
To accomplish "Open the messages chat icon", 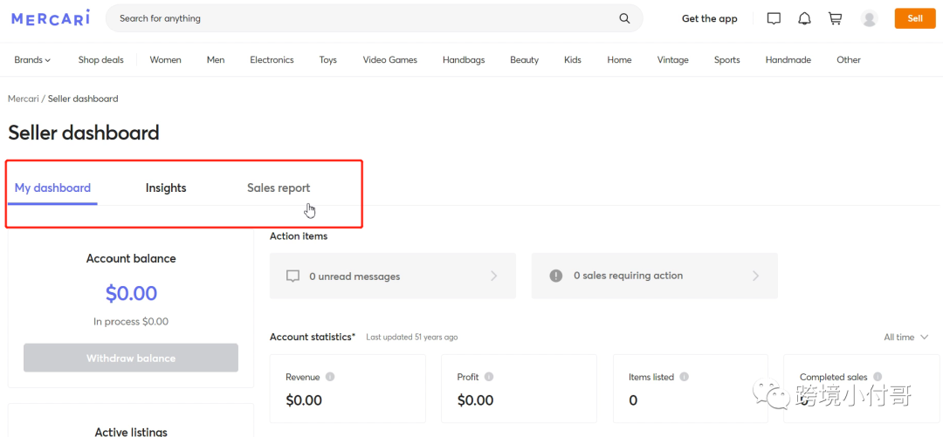I will [774, 18].
